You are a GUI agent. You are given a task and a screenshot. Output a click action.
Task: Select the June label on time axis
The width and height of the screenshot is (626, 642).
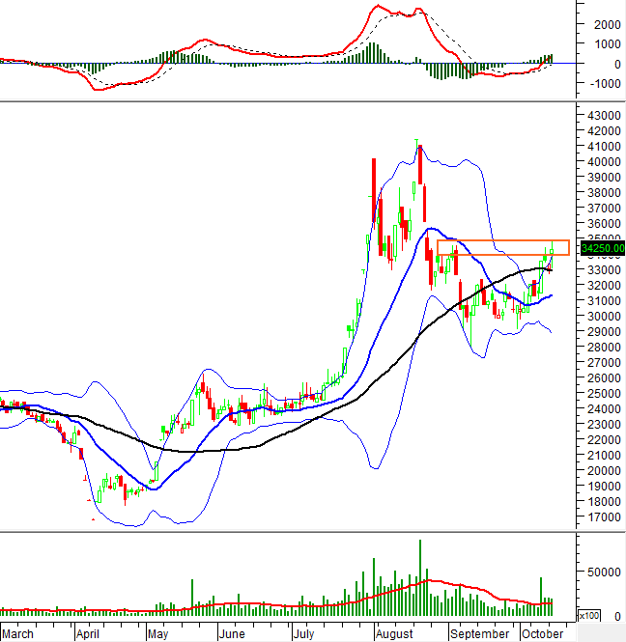click(232, 633)
